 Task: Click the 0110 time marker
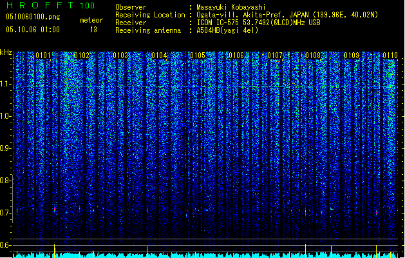coord(390,55)
